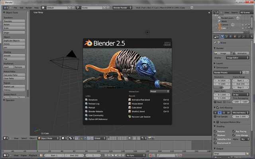Click the Info editor type icon

(x=6, y=8)
